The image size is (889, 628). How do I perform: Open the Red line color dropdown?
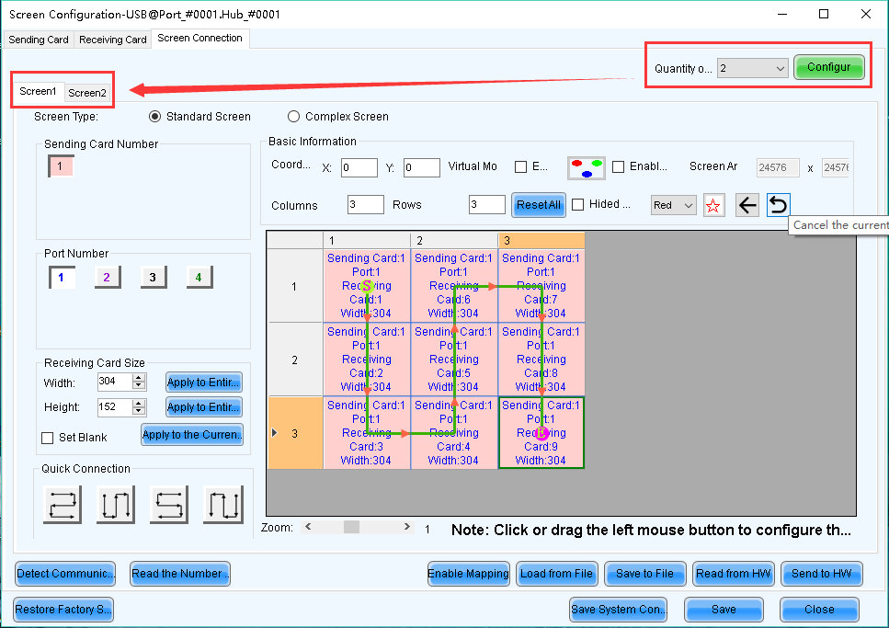(673, 206)
